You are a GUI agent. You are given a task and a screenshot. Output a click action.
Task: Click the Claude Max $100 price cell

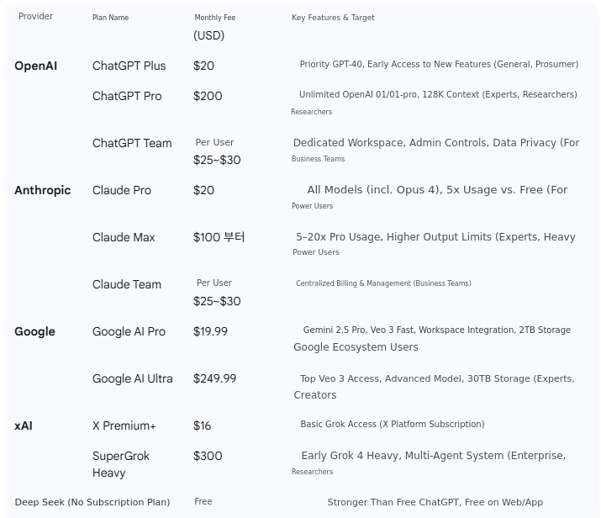pos(219,237)
